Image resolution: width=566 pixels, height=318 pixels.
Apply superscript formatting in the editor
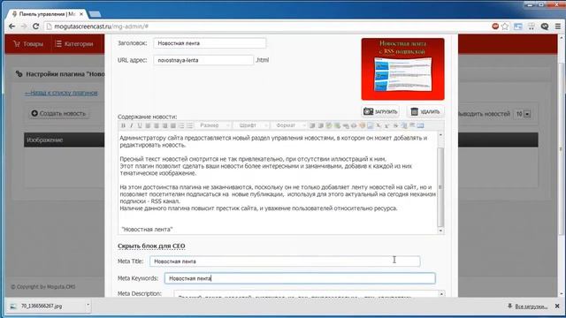(x=386, y=125)
